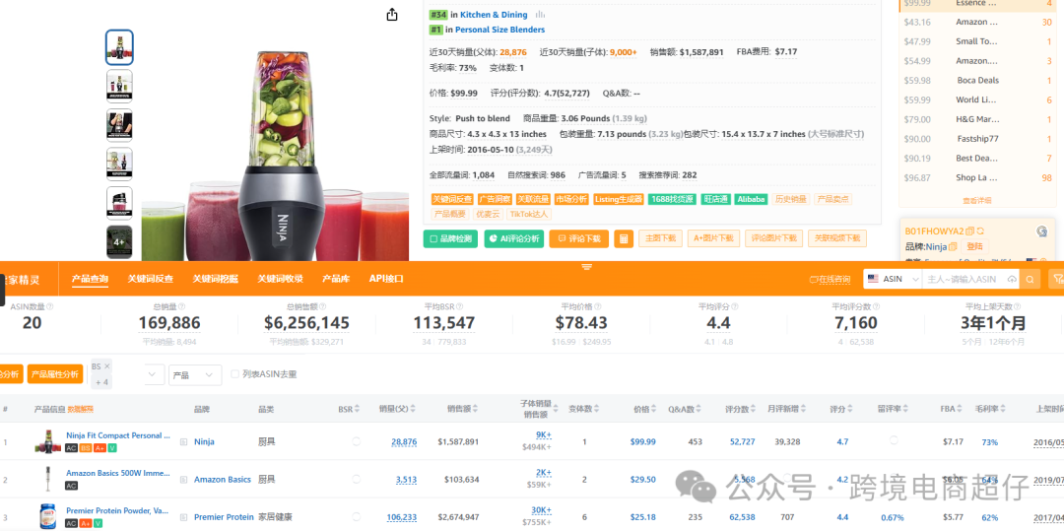Sort table by BSR column arrows
Screen dimensions: 1064x531
358,409
